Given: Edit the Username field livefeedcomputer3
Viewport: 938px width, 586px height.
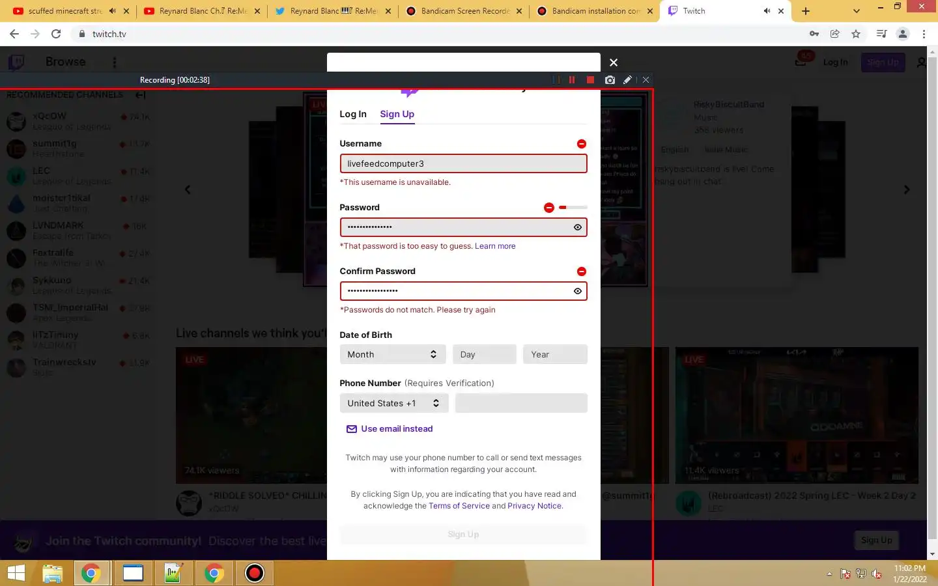Looking at the screenshot, I should [463, 163].
